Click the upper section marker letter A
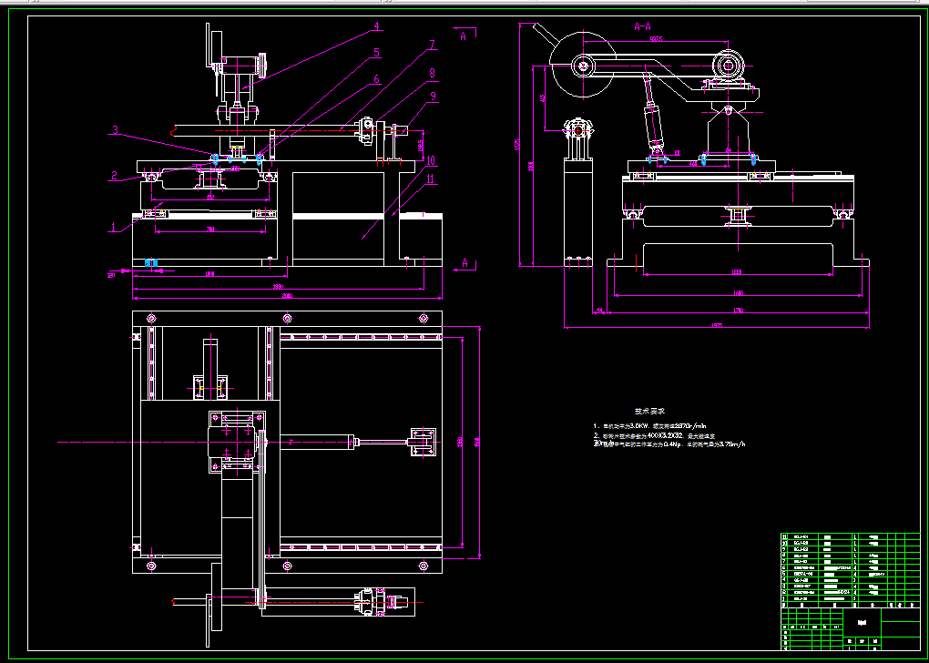This screenshot has width=929, height=663. (x=464, y=36)
